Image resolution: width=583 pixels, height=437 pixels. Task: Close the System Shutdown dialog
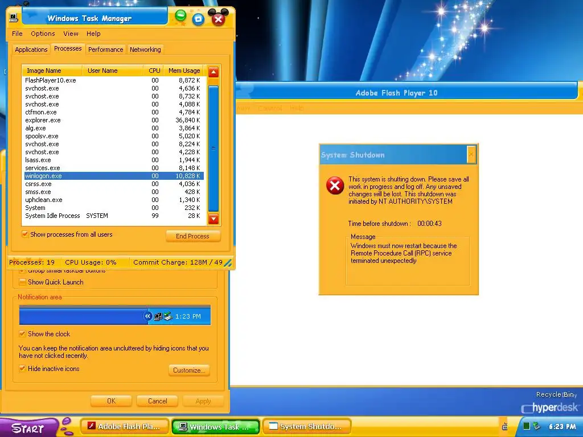tap(471, 154)
